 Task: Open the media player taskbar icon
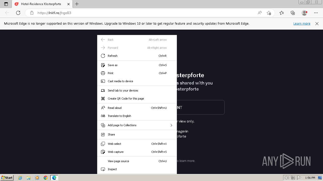(37, 178)
